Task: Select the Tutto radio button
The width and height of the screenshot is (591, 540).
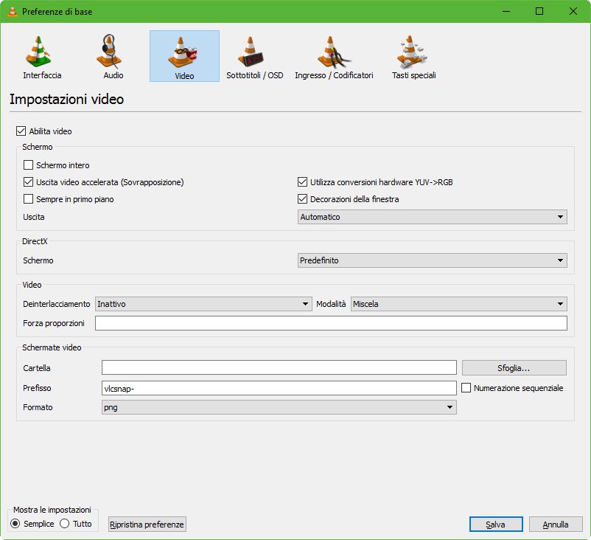Action: (64, 524)
